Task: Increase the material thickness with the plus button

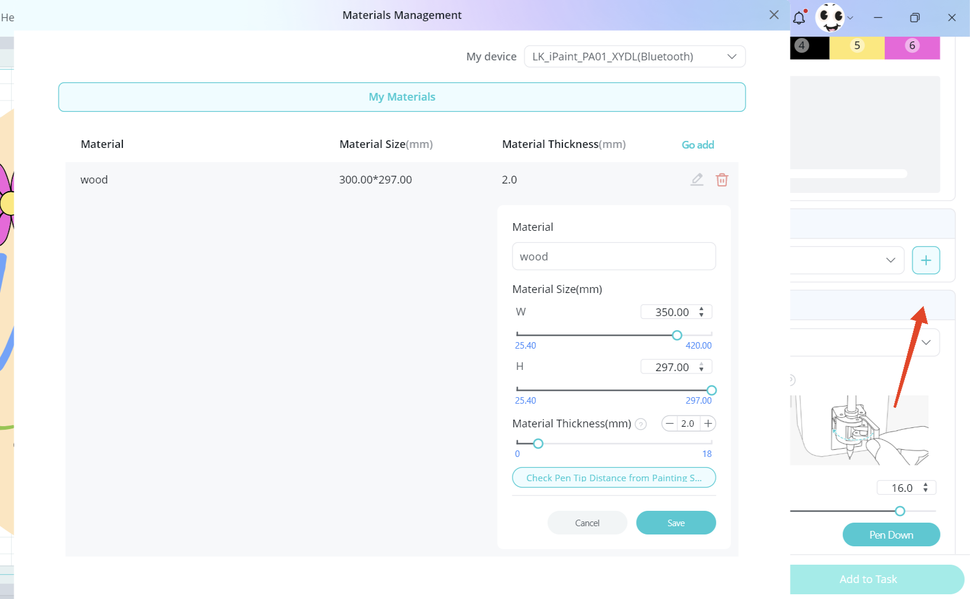Action: tap(708, 423)
